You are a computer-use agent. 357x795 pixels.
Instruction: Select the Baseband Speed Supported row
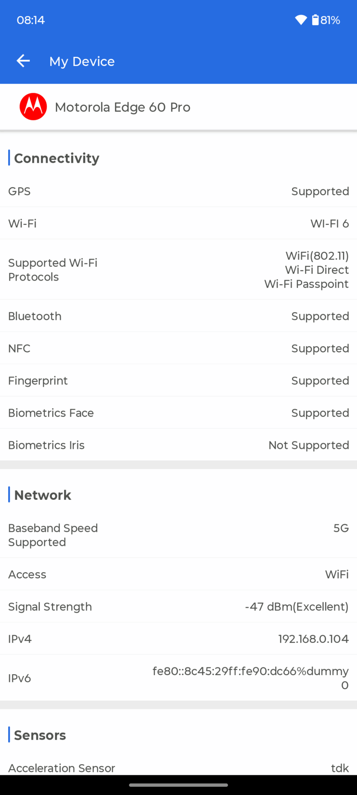178,535
